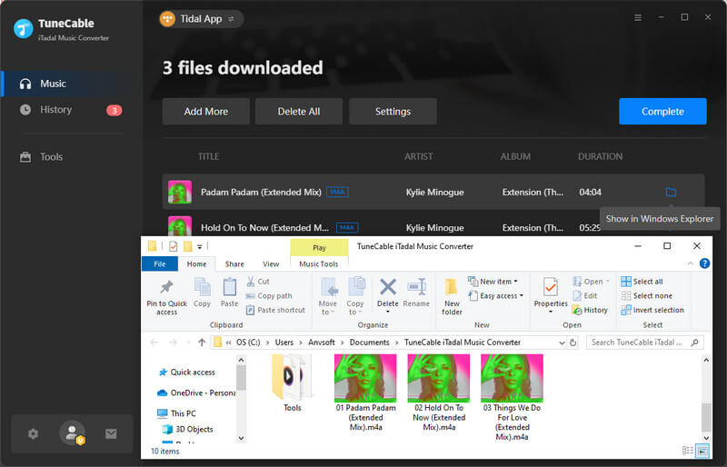The width and height of the screenshot is (727, 467).
Task: Click Add More button
Action: [x=206, y=112]
